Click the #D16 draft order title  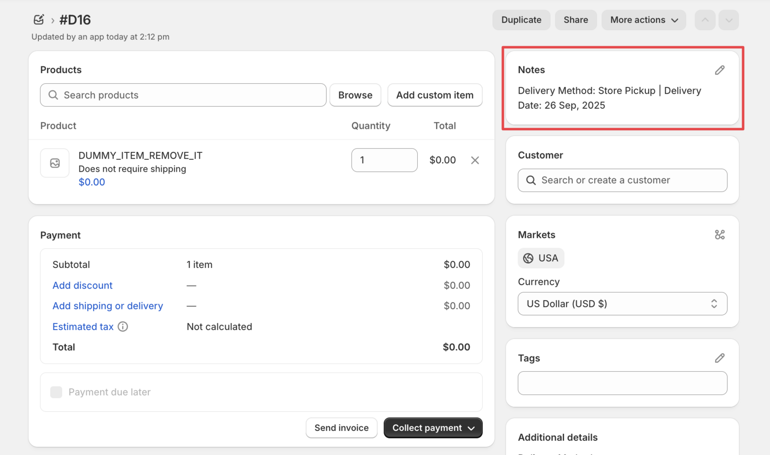point(75,20)
